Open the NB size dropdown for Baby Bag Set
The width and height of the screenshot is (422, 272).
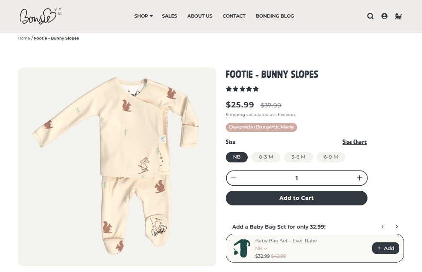[261, 248]
